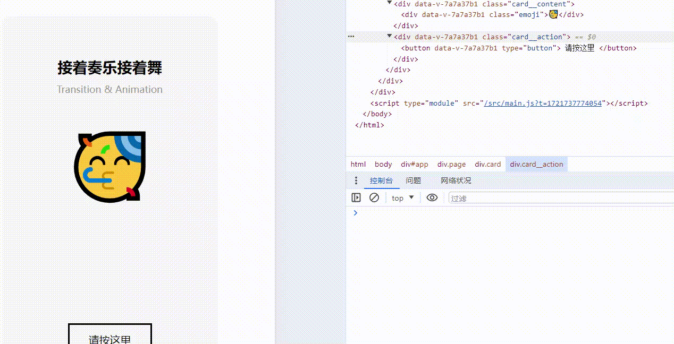This screenshot has width=674, height=344.
Task: Switch to the 网络状况 tab
Action: [455, 180]
